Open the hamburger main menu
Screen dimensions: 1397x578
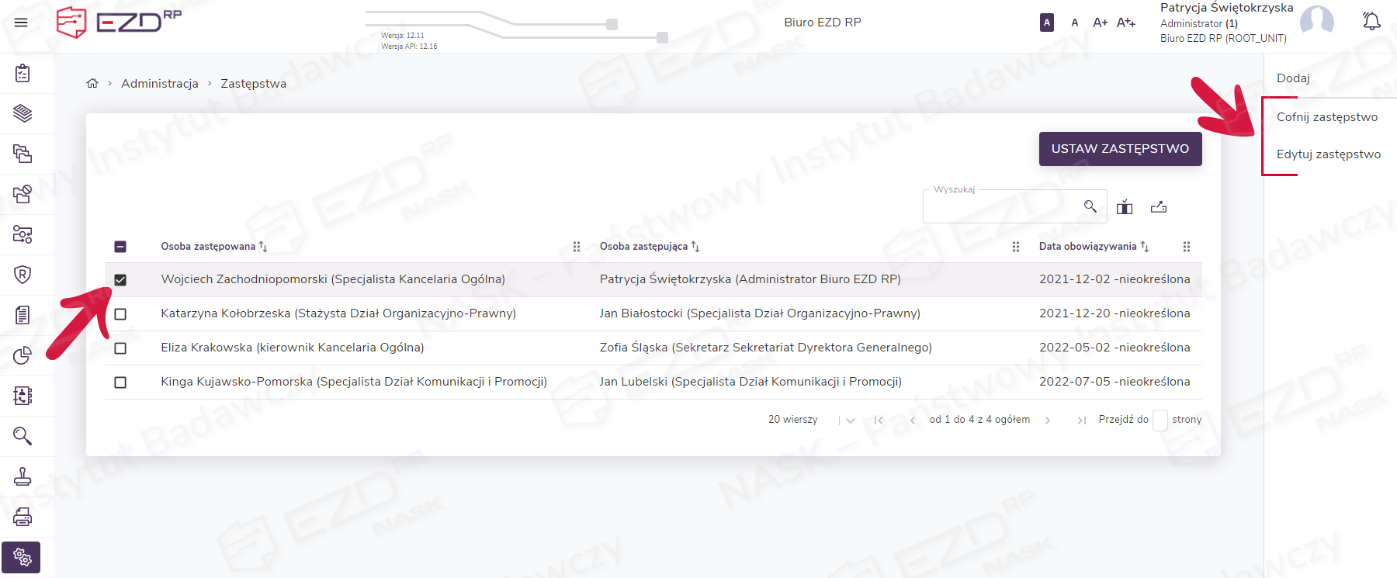21,22
